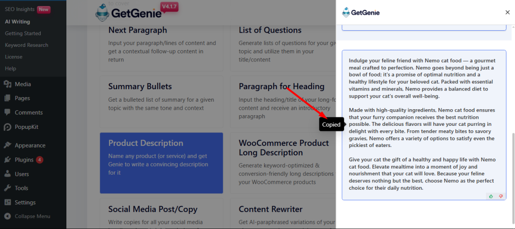The height and width of the screenshot is (229, 515).
Task: Click the Plugins update count badge
Action: click(39, 160)
